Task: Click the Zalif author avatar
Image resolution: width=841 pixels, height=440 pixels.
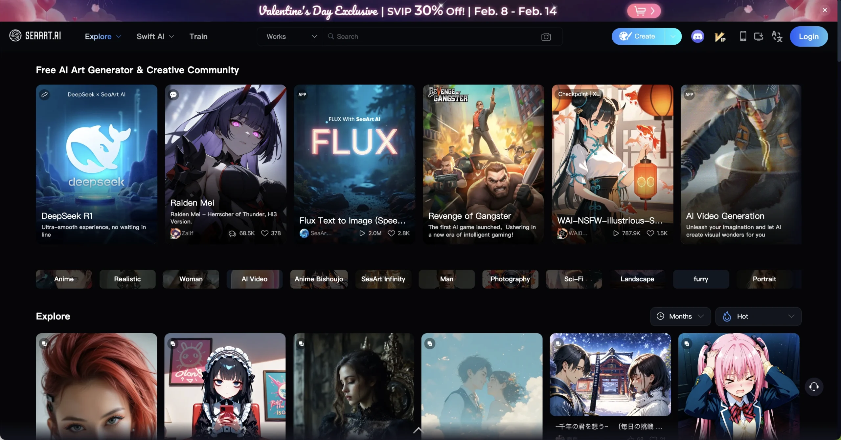Action: (x=175, y=233)
